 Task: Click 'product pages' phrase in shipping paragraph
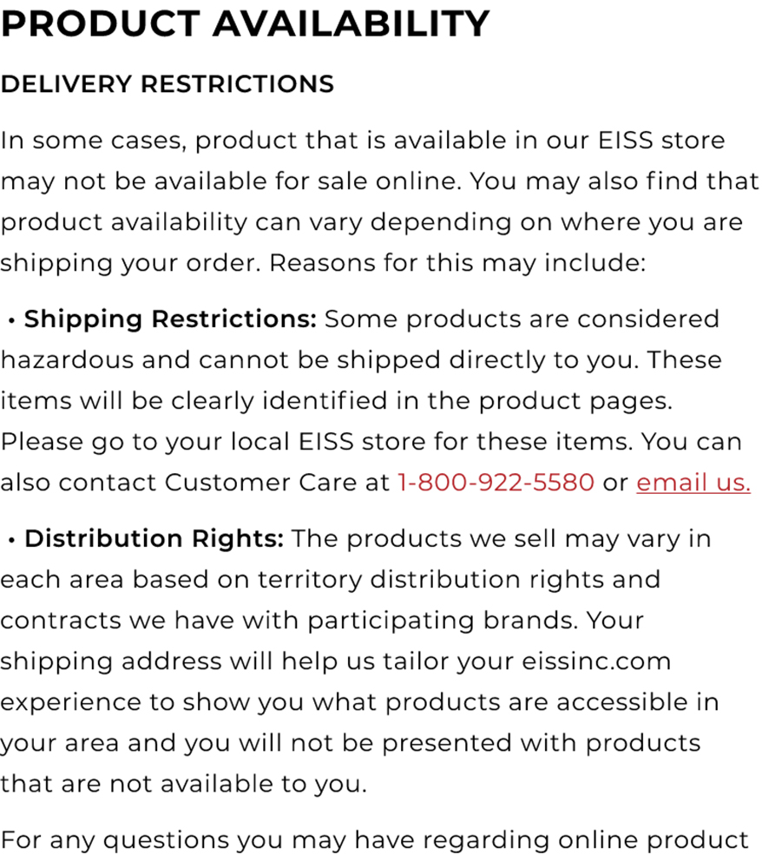pyautogui.click(x=575, y=401)
